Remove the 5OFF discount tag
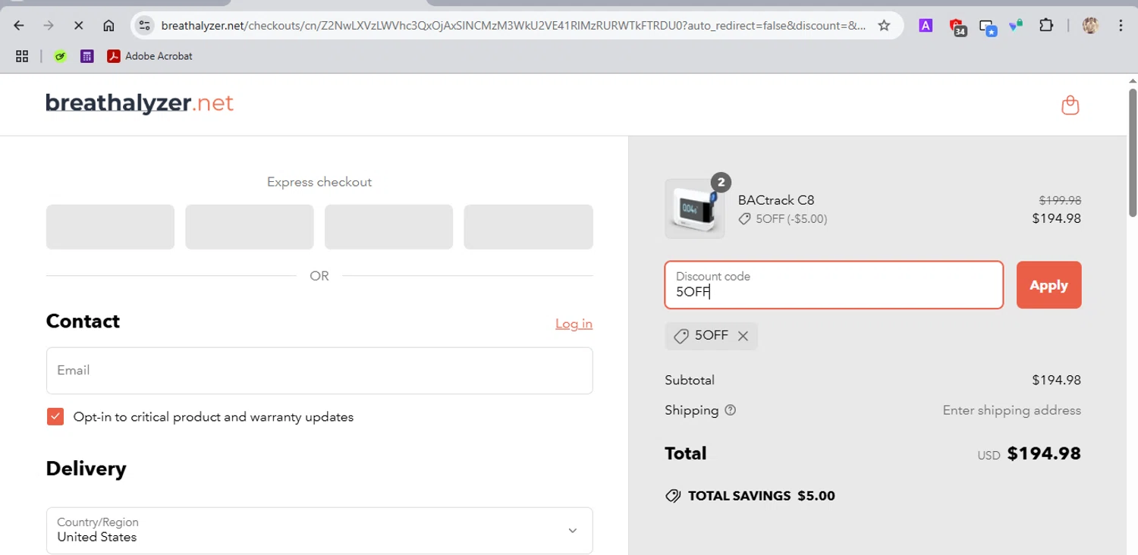1138x555 pixels. pyautogui.click(x=743, y=336)
